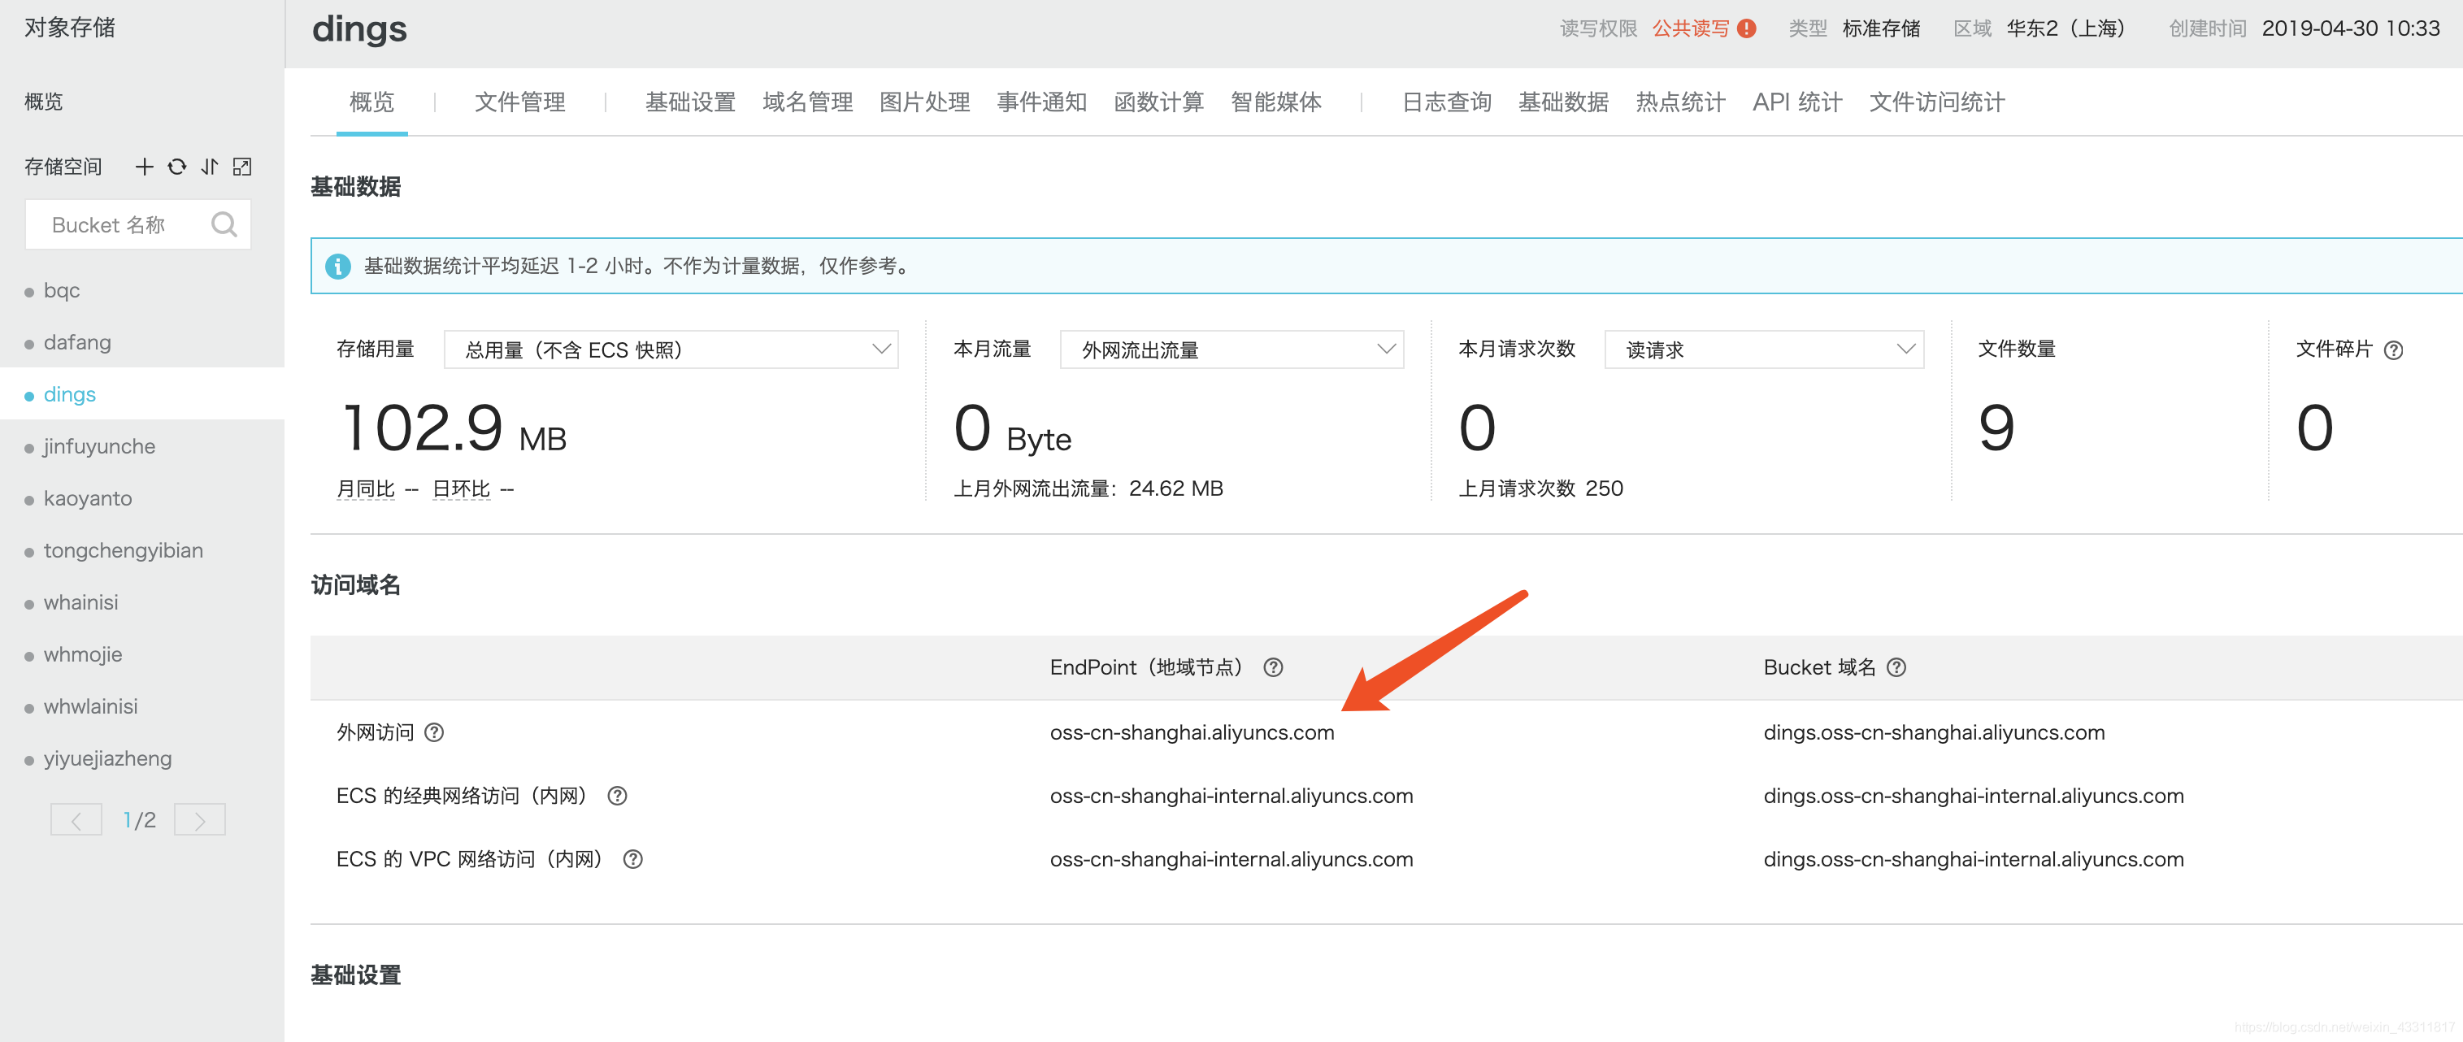
Task: Open the 日志查询 tab
Action: [1447, 102]
